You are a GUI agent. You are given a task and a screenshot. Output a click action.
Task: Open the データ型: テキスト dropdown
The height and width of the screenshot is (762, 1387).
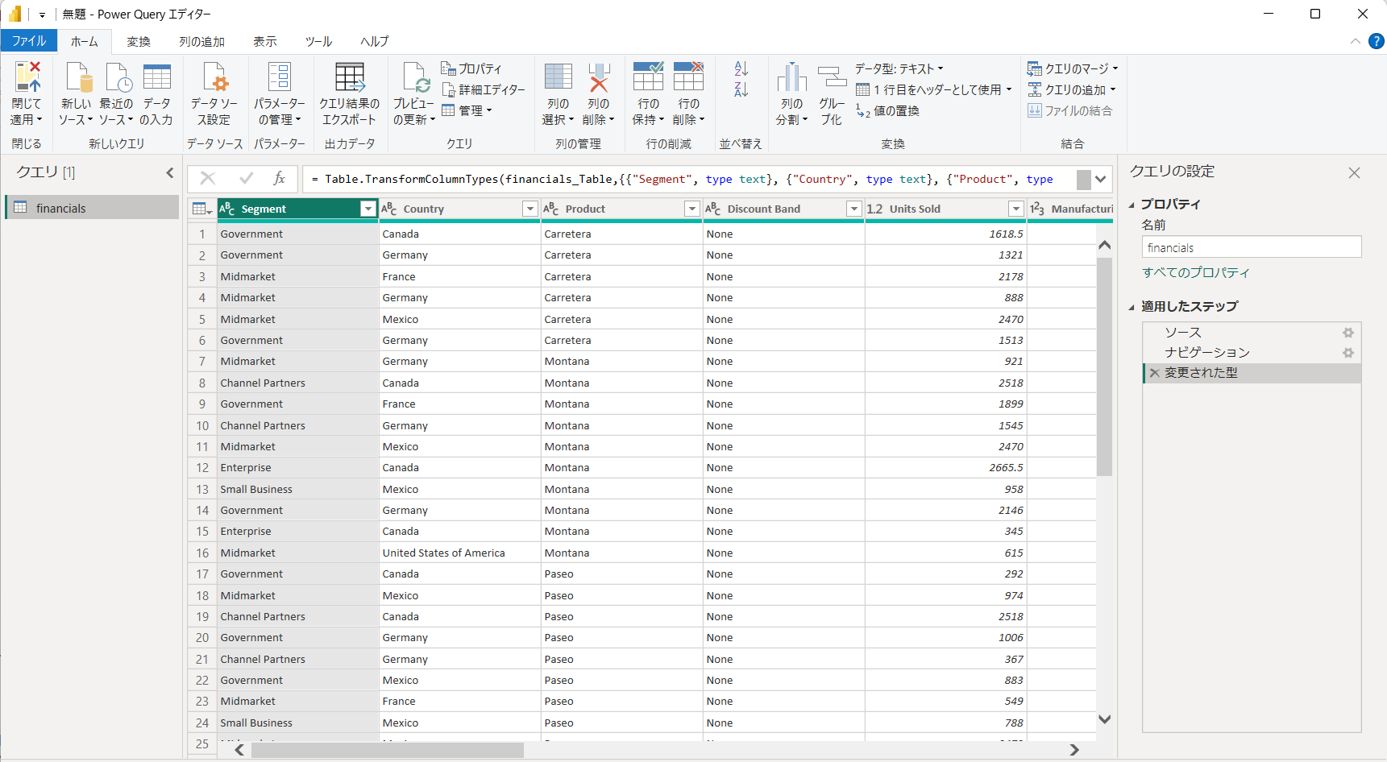click(899, 68)
